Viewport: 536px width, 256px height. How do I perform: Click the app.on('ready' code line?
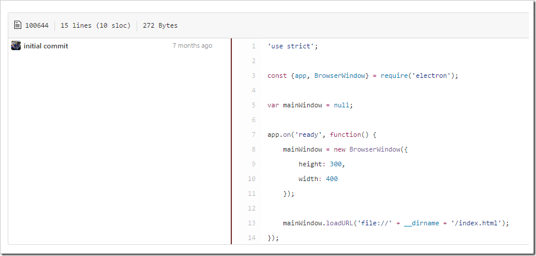(322, 134)
